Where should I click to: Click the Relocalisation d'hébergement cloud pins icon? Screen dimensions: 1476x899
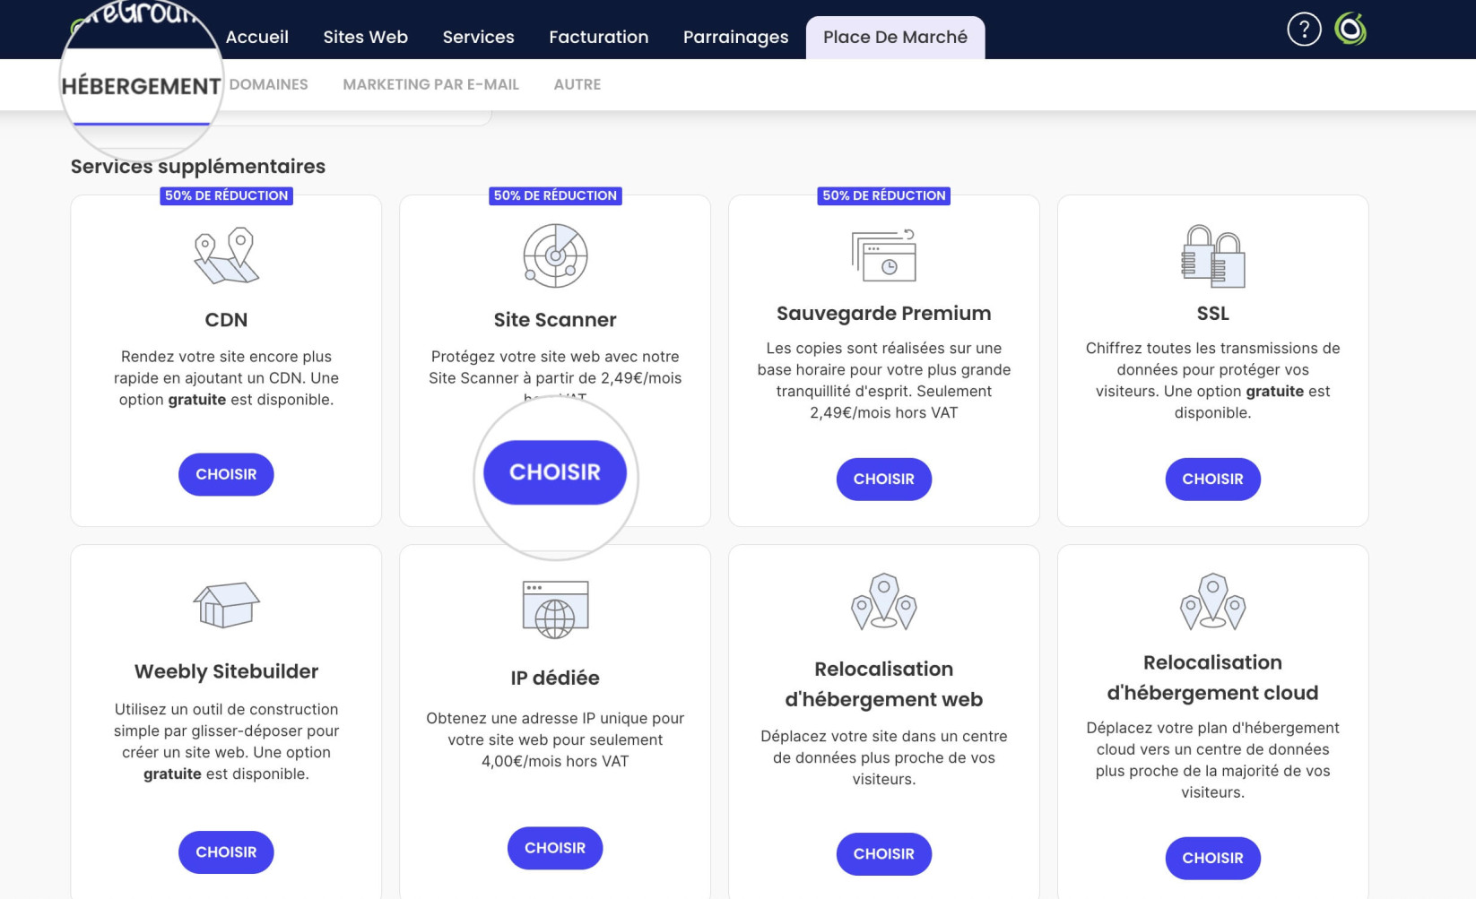[1212, 601]
